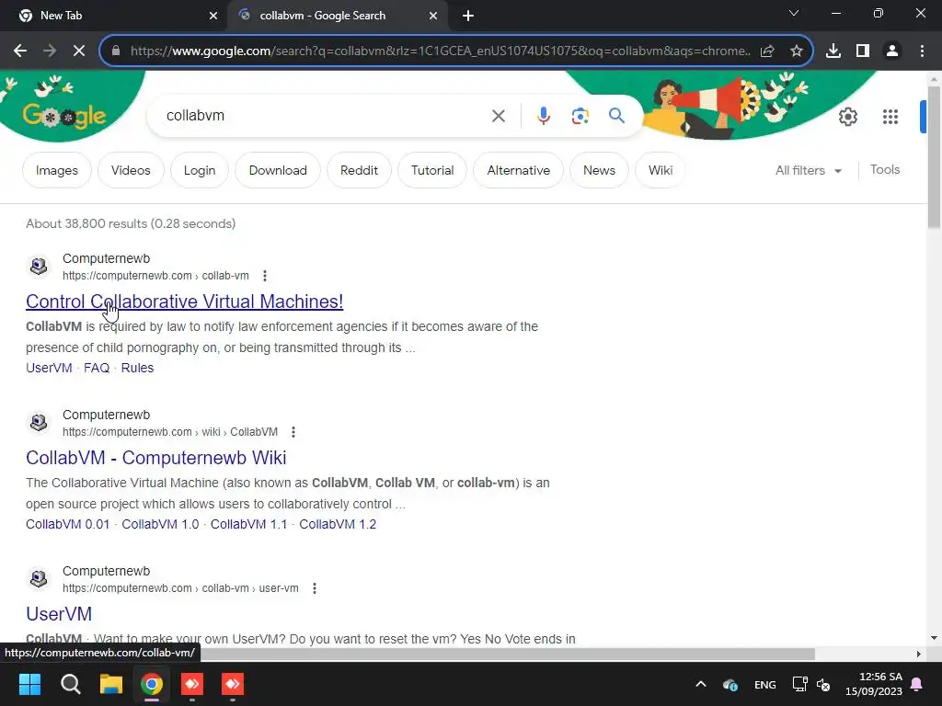Open search Tools

point(885,170)
